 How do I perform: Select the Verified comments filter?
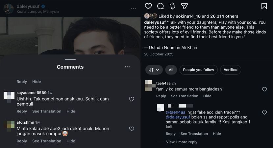tap(231, 70)
